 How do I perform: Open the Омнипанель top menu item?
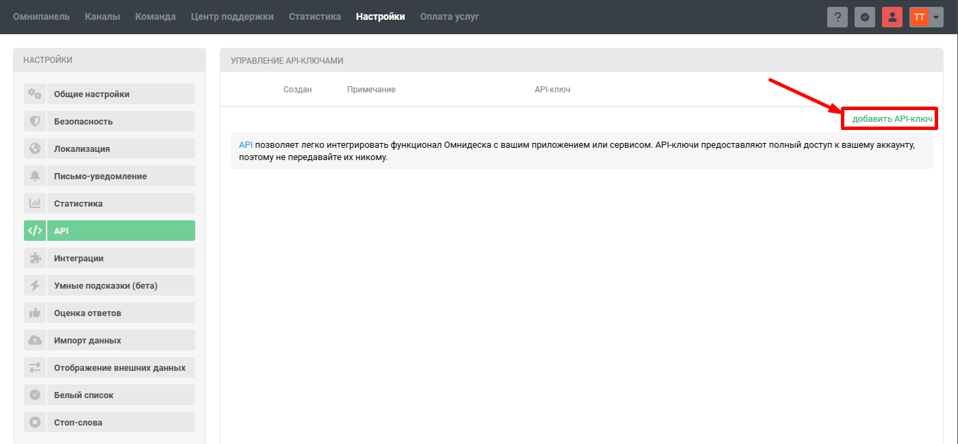coord(41,16)
